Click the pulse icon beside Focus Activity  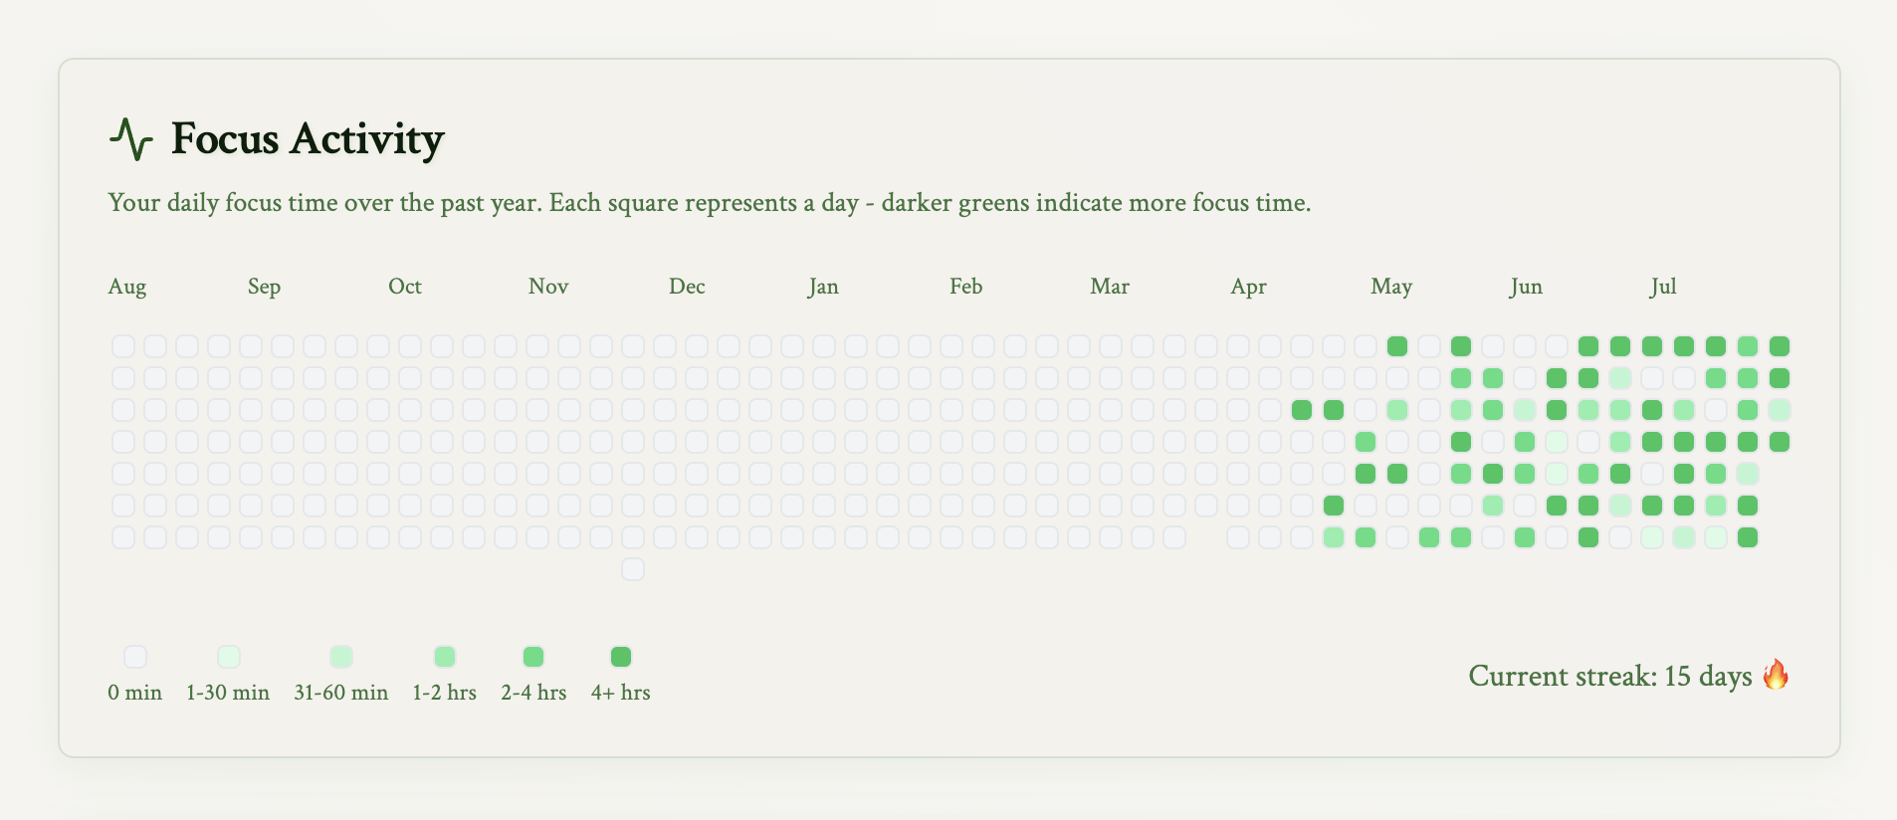coord(130,139)
